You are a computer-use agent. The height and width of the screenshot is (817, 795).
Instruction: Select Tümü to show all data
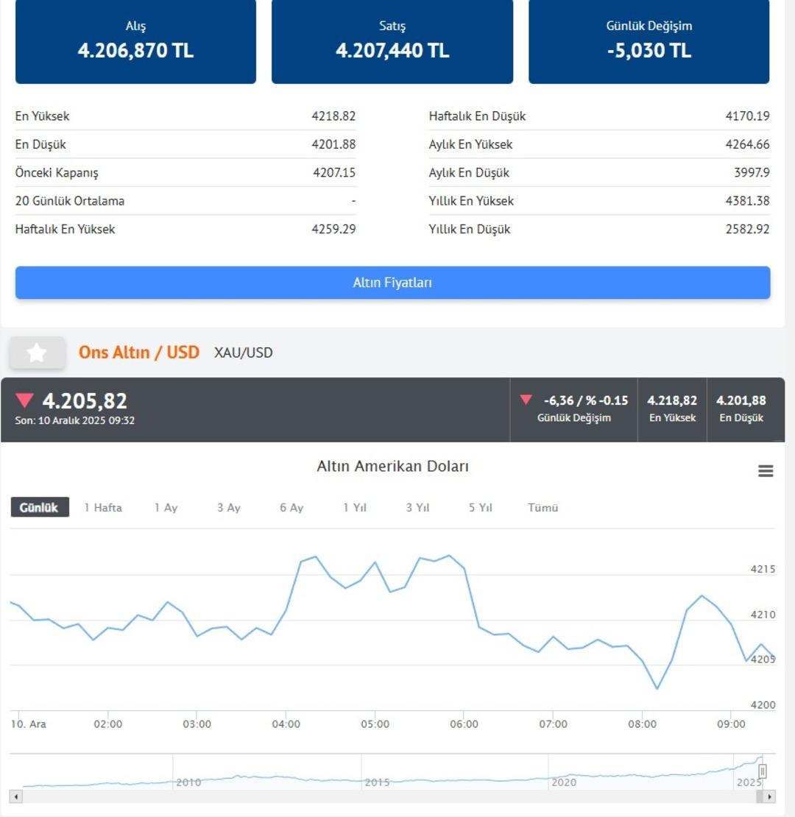(x=543, y=507)
